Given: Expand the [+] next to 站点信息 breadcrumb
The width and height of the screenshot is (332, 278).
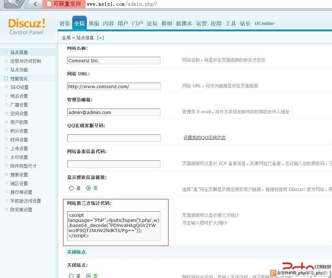Looking at the screenshot, I should coord(100,38).
